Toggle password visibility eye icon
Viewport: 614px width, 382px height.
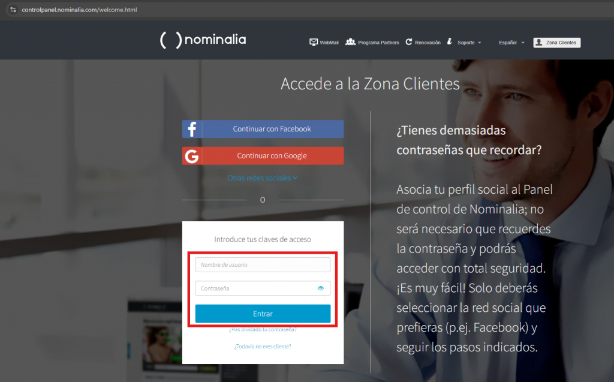[321, 288]
